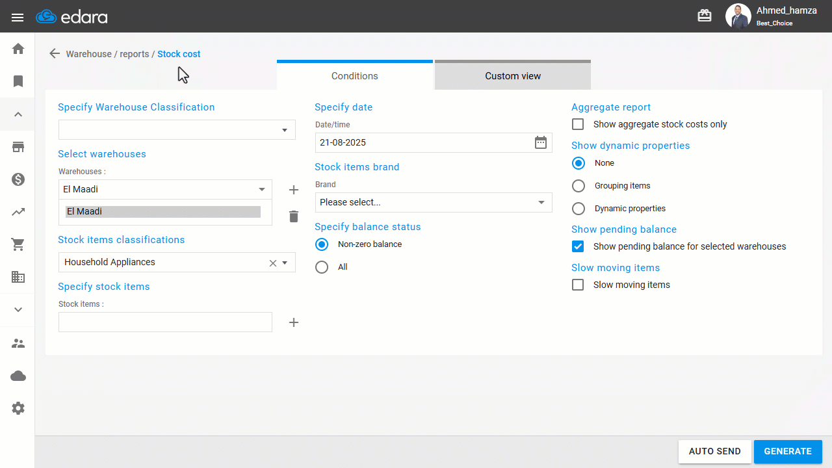Open Brand Please select dropdown

(x=434, y=202)
